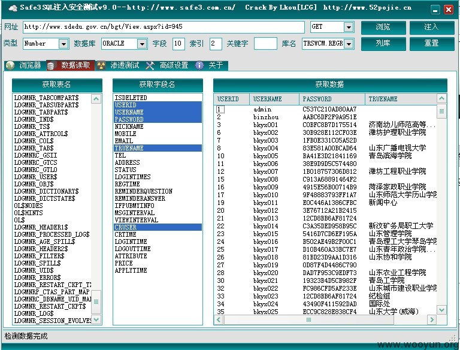Click the PASSWORD column header
This screenshot has height=350, width=460.
(332, 99)
